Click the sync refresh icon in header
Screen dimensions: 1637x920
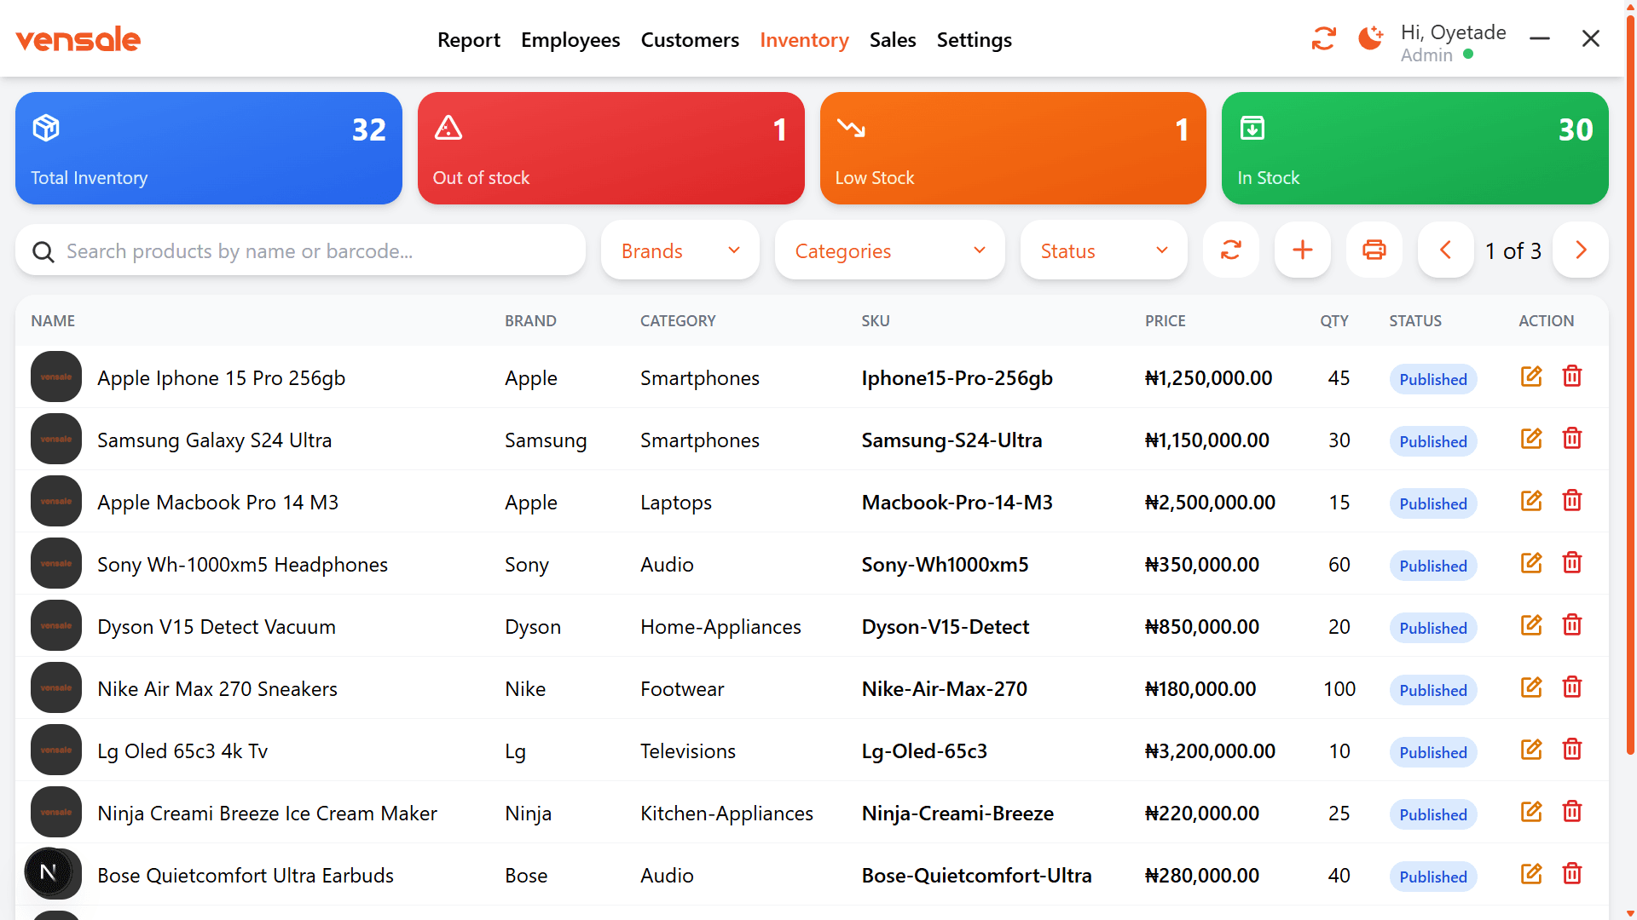coord(1323,38)
